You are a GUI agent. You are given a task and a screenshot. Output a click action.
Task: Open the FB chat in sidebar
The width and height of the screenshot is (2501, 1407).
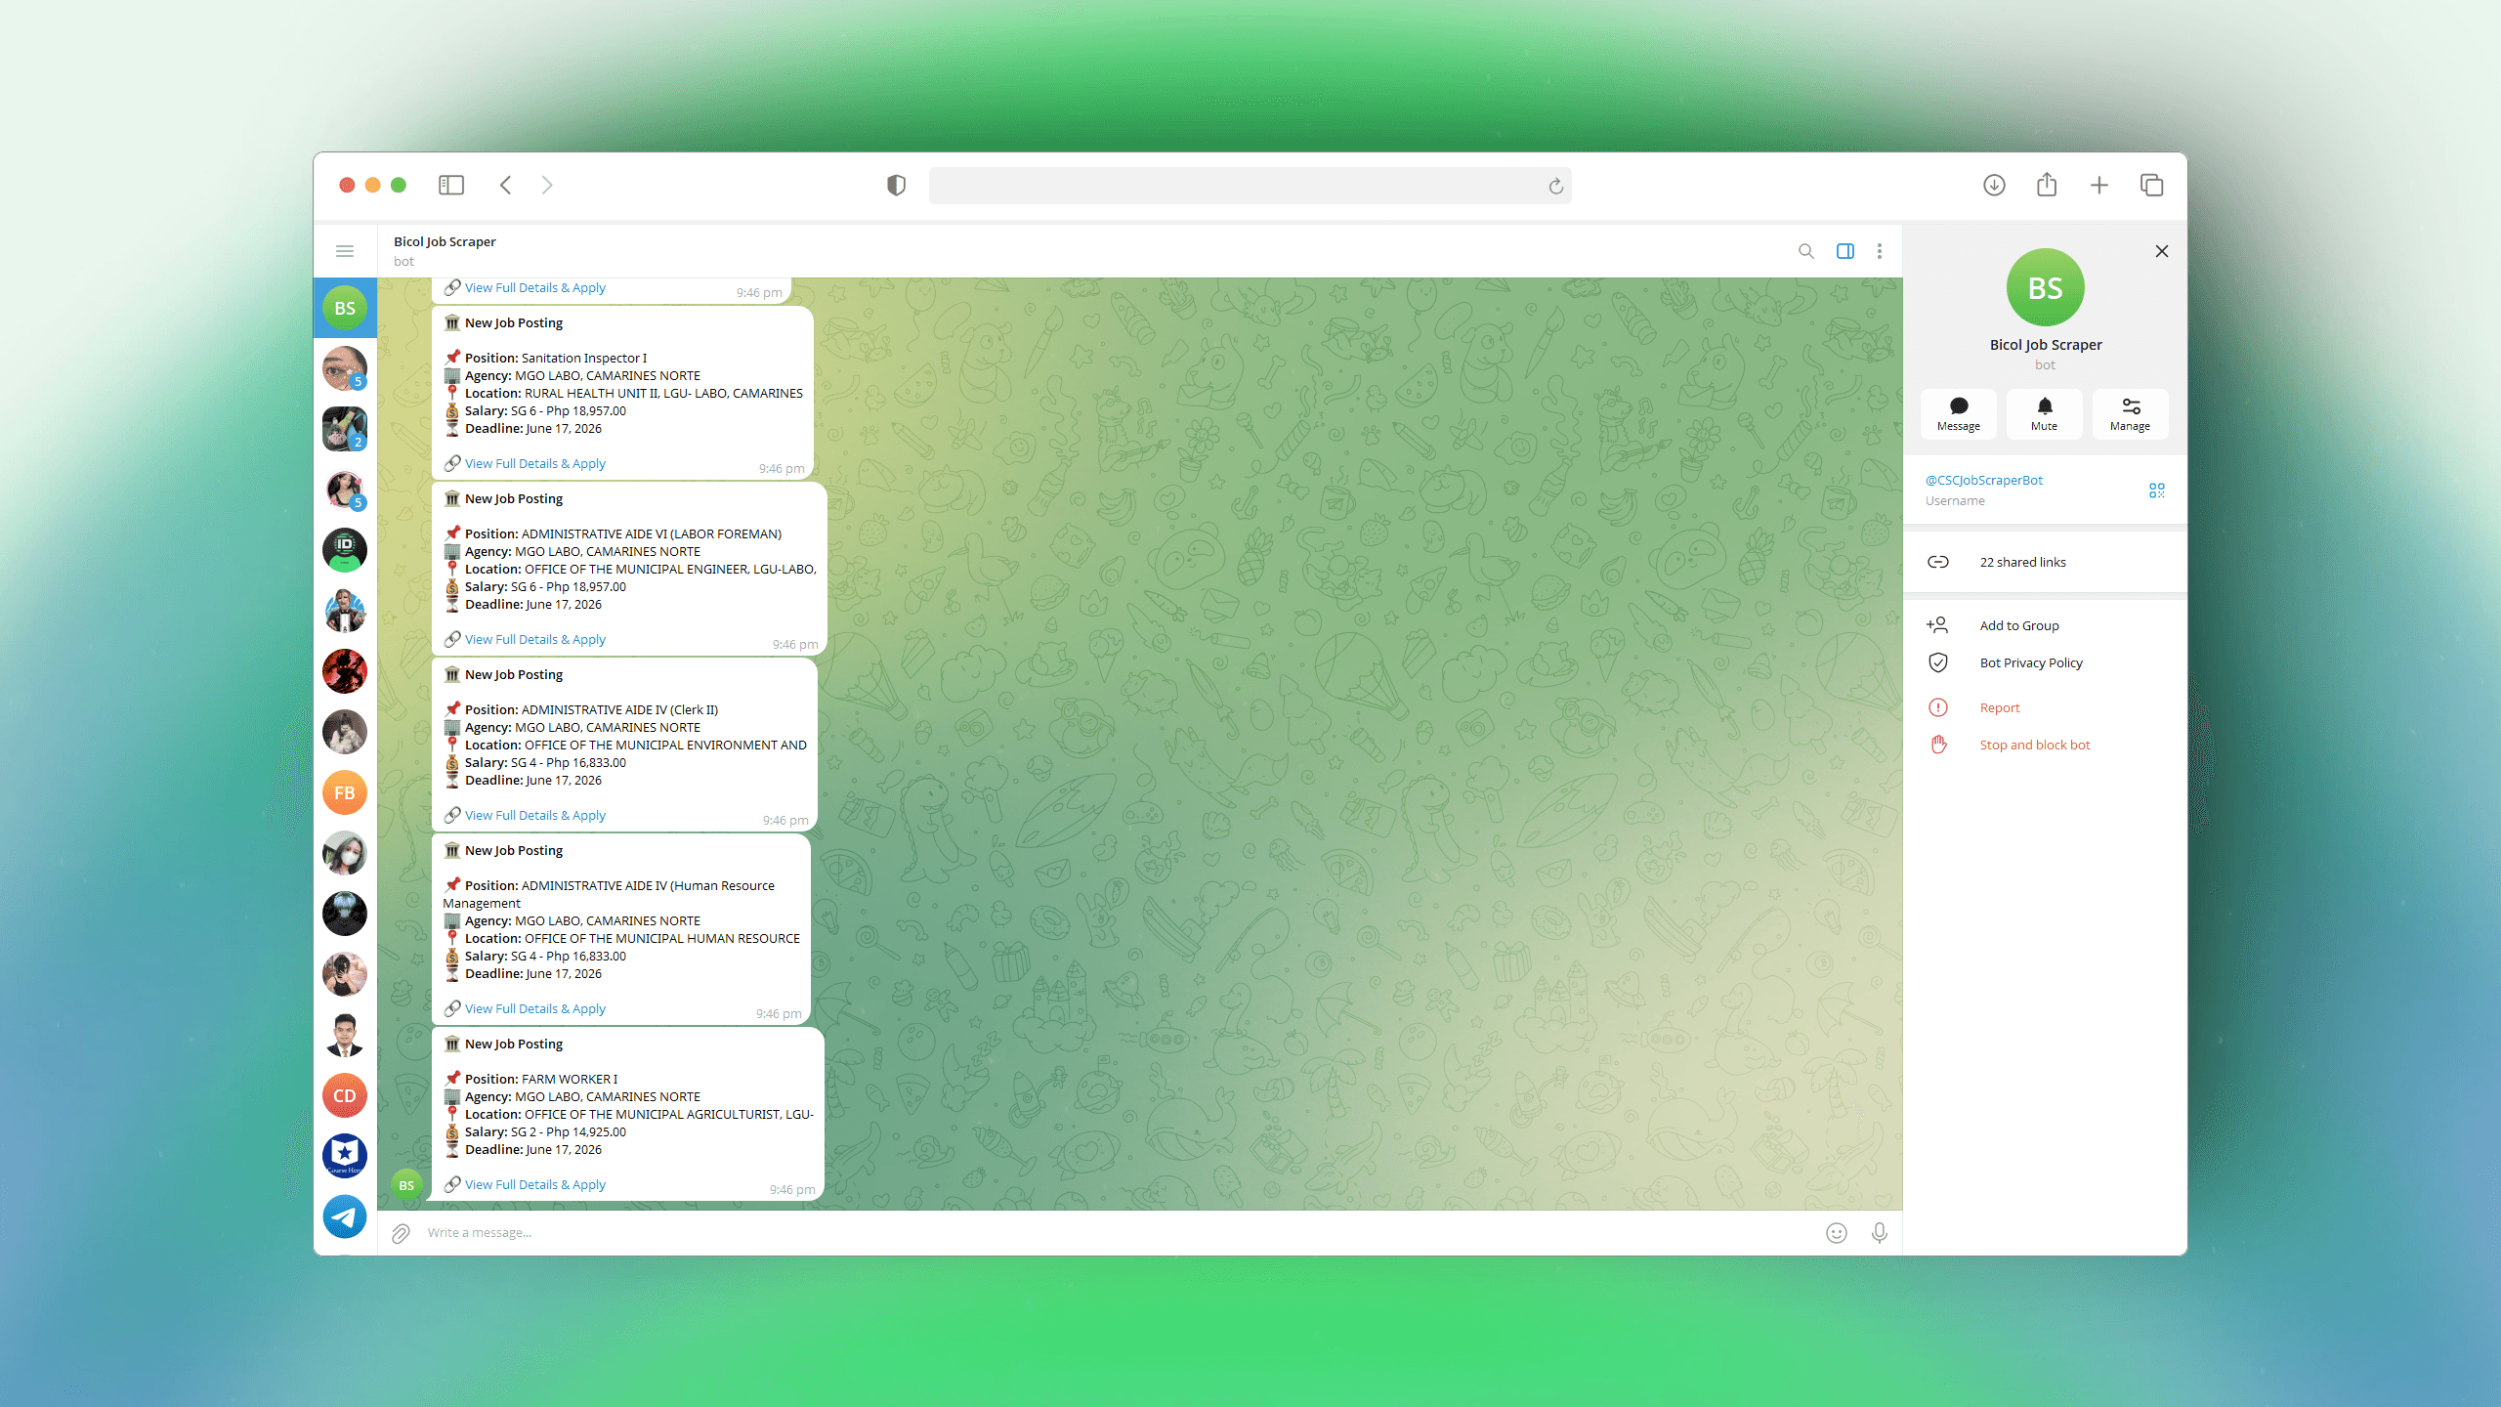tap(345, 792)
